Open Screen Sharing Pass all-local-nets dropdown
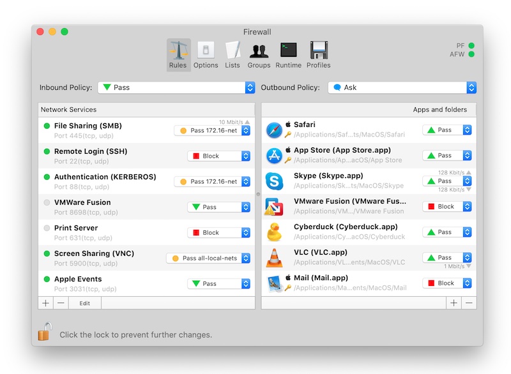The image size is (511, 374). [208, 258]
